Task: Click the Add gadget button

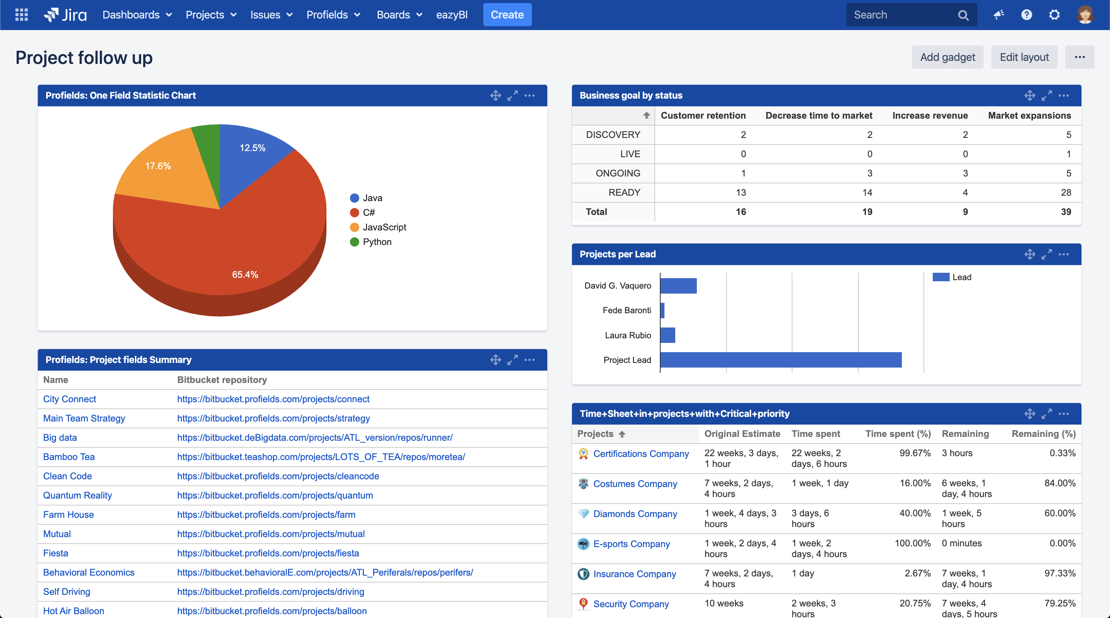Action: (x=947, y=57)
